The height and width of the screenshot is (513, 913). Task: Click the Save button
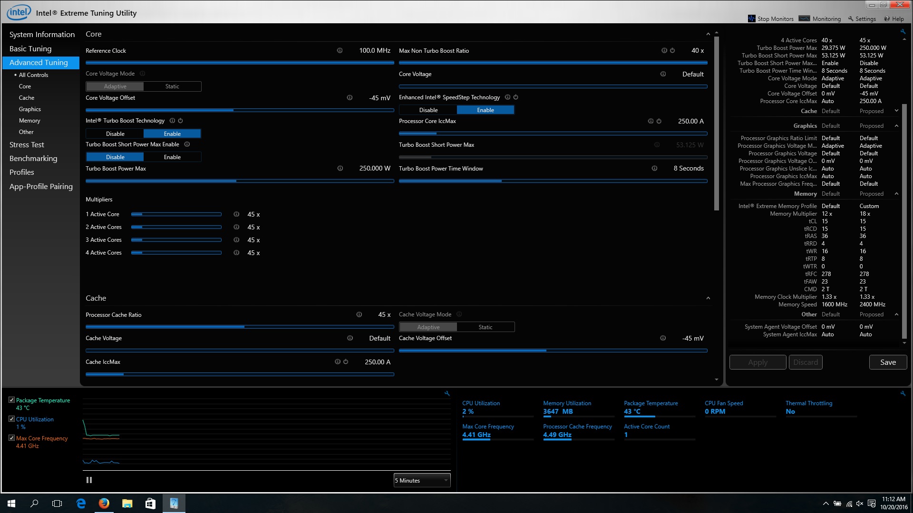point(888,362)
